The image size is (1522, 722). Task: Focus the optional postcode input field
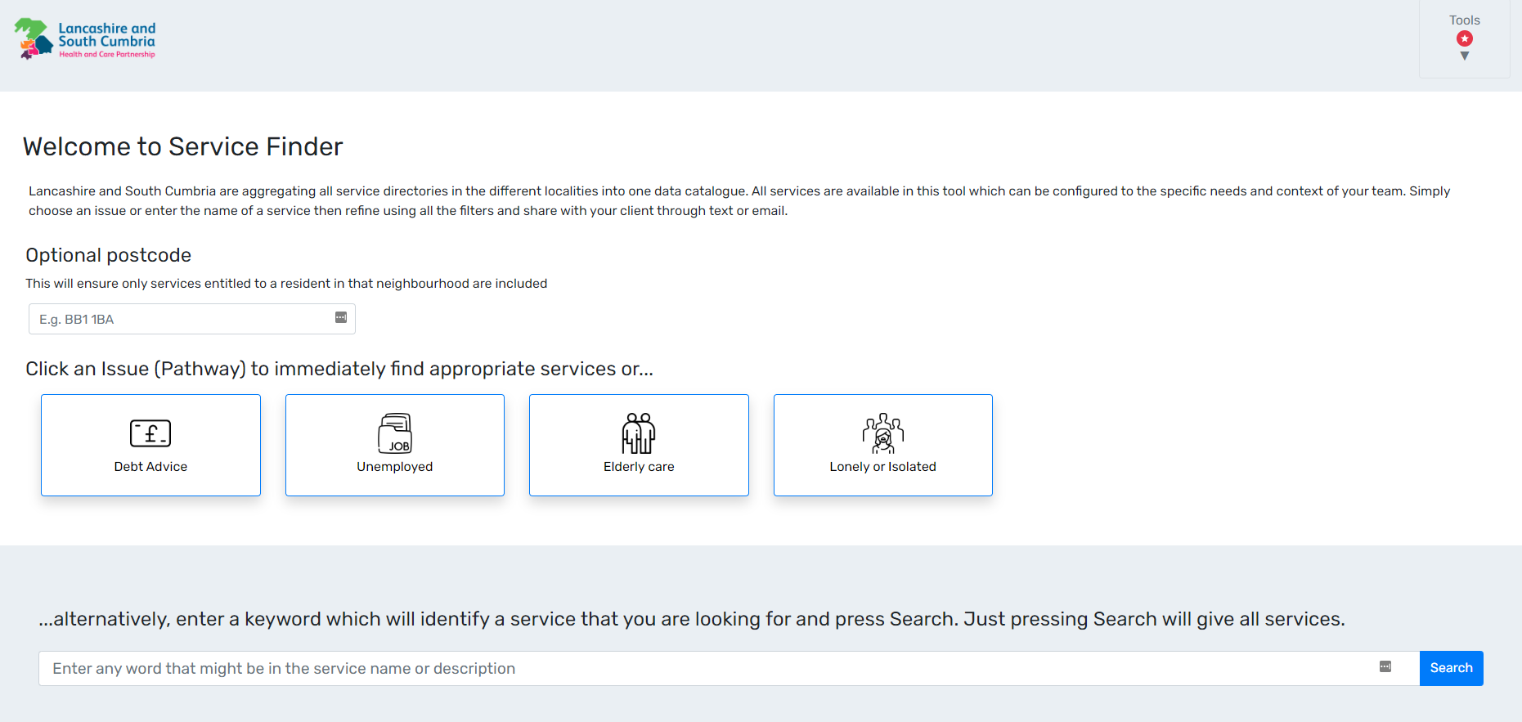pyautogui.click(x=180, y=319)
